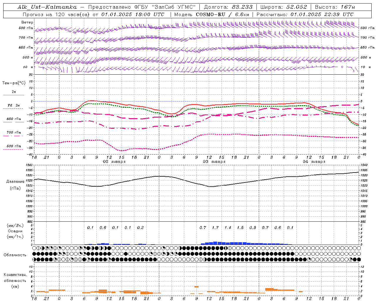
Task: Click left 500 гПа wind level label
Action: (x=26, y=28)
